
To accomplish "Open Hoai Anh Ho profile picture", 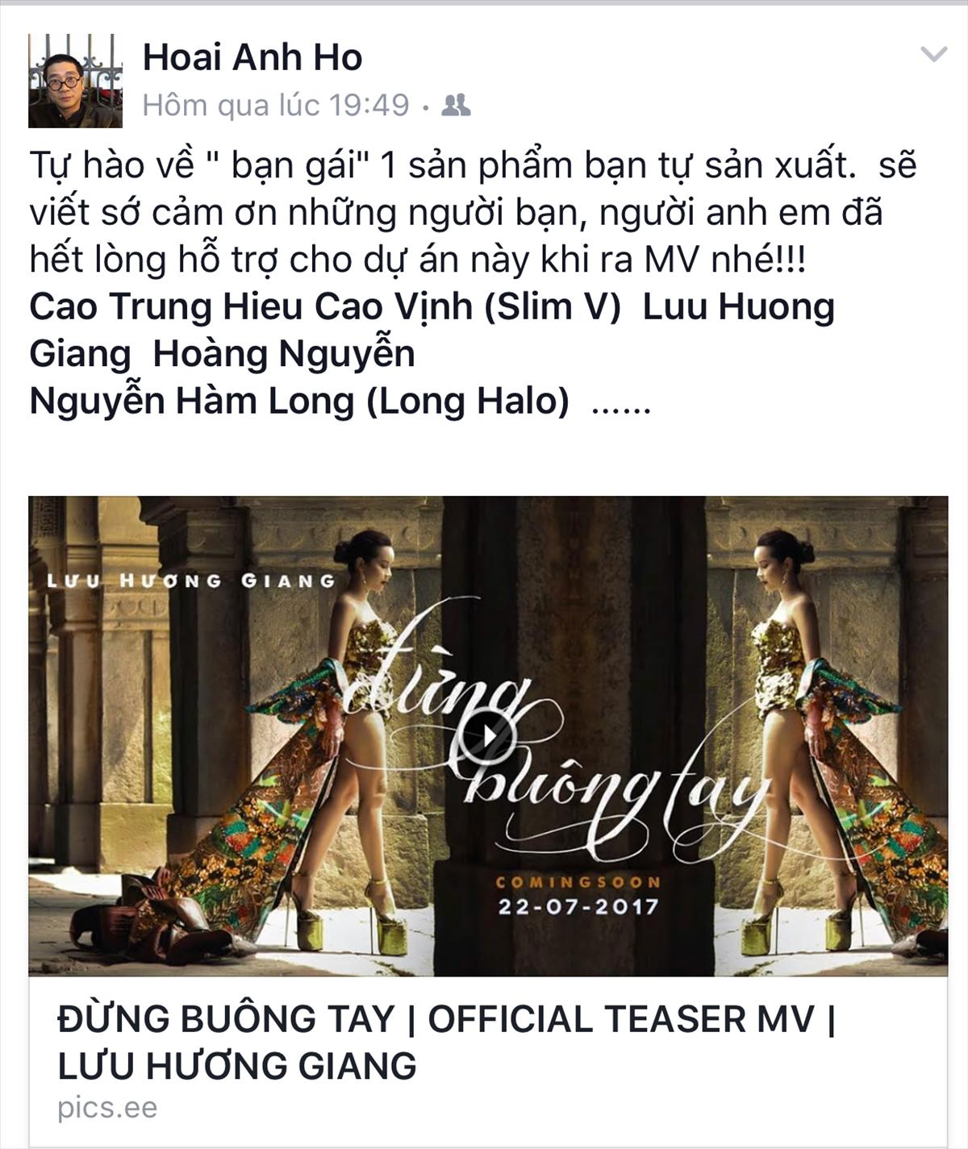I will [75, 81].
